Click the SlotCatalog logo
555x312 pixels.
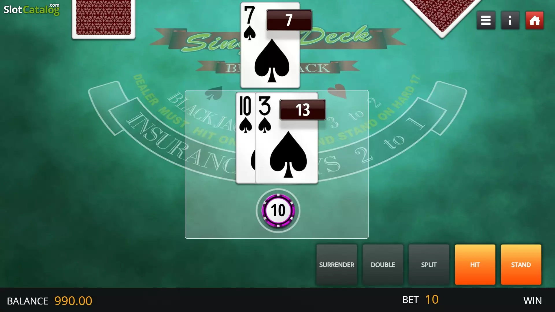[x=32, y=10]
